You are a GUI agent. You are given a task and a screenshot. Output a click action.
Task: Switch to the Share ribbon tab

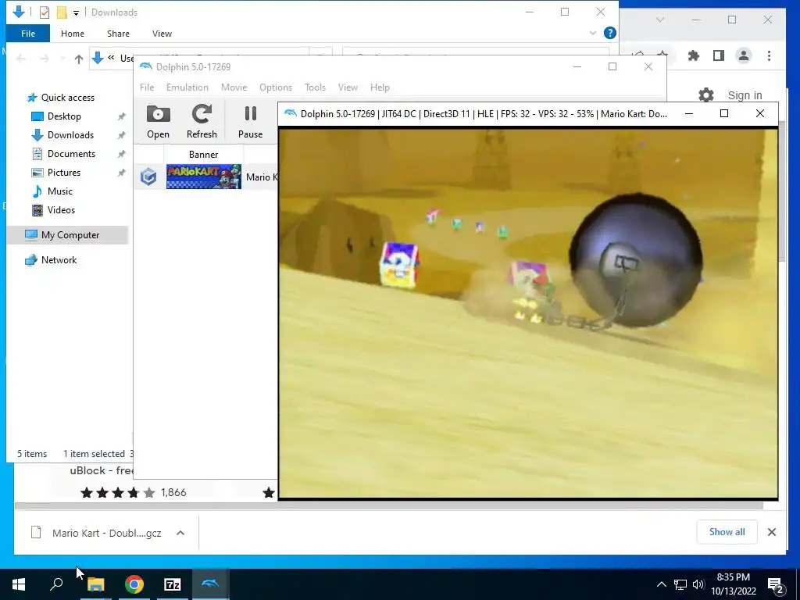(x=118, y=33)
